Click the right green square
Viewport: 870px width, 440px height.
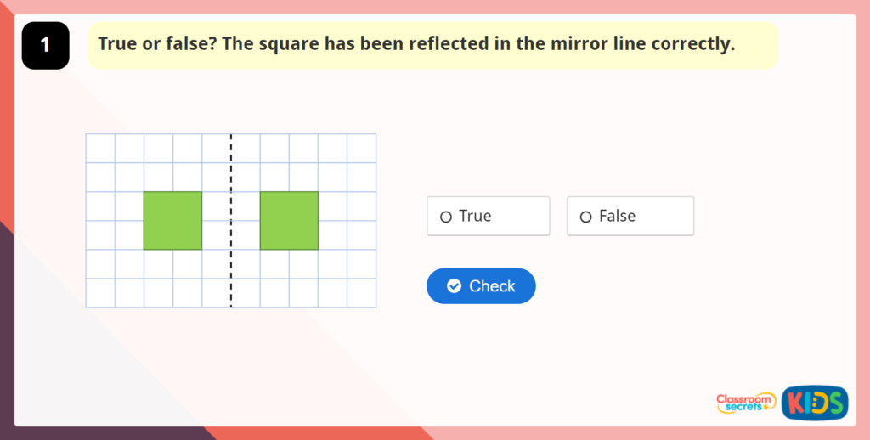tap(289, 221)
